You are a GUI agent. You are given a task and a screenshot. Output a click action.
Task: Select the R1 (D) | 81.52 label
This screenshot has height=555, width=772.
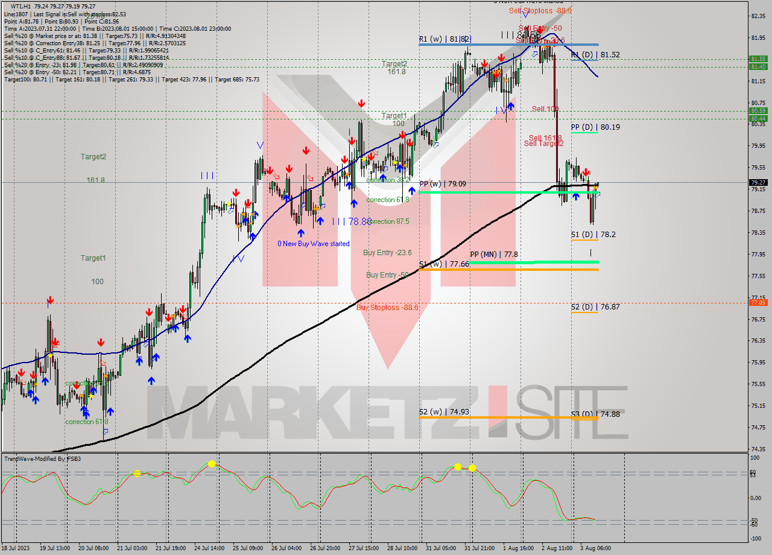tap(595, 54)
